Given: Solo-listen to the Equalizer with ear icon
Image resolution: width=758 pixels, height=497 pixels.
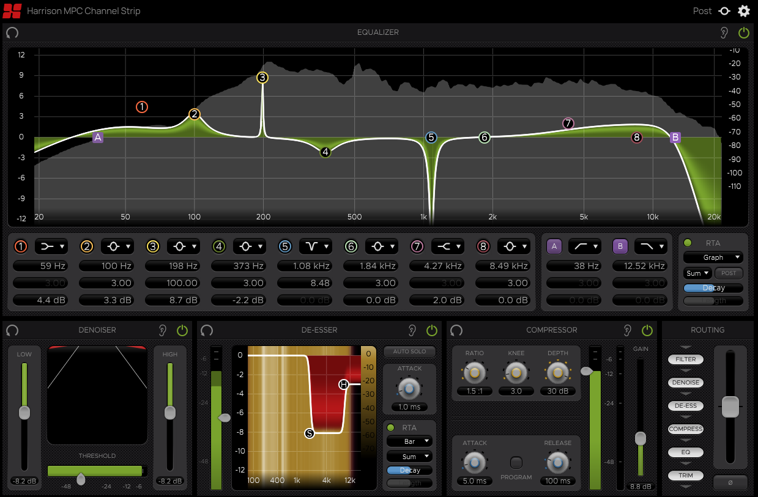Looking at the screenshot, I should point(724,32).
